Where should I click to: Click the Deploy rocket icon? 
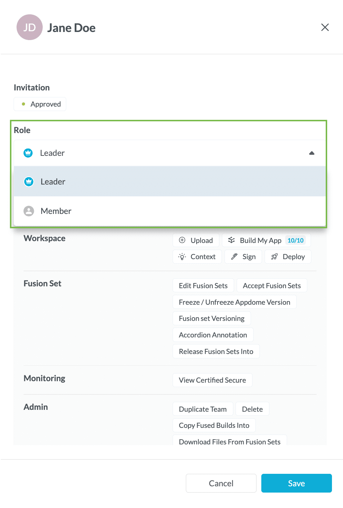coord(274,257)
